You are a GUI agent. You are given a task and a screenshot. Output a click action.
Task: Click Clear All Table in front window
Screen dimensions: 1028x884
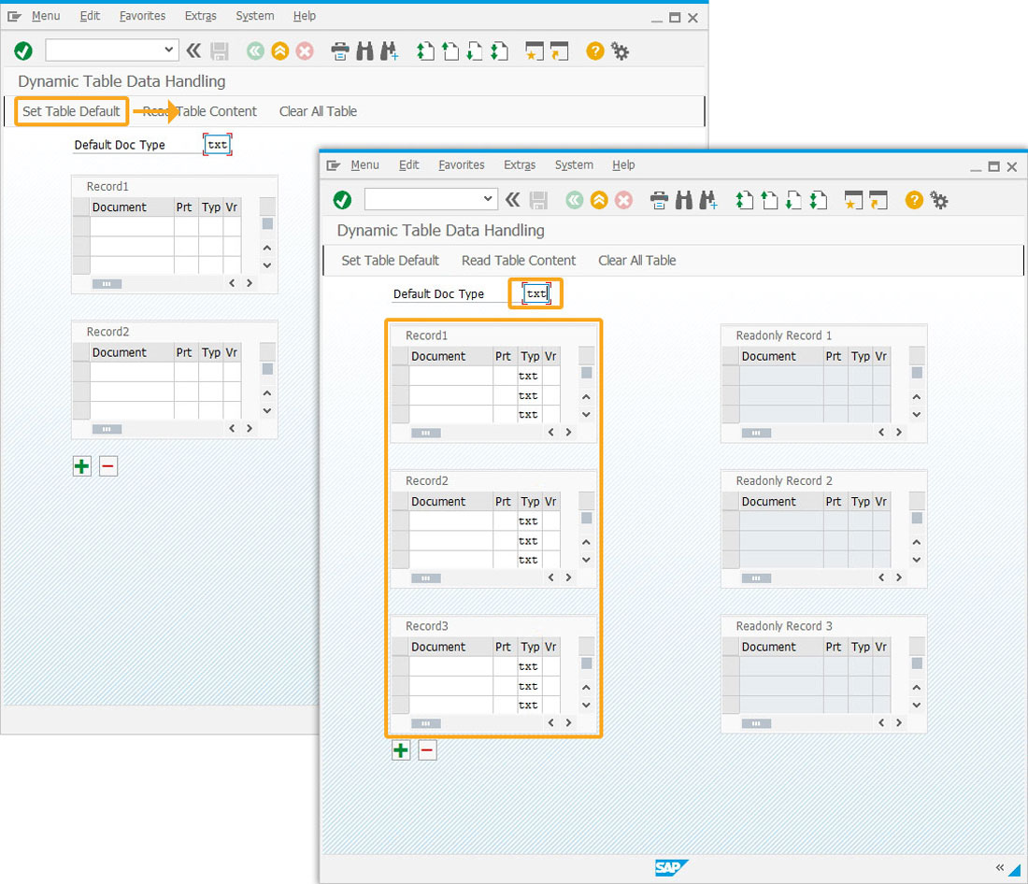click(636, 261)
